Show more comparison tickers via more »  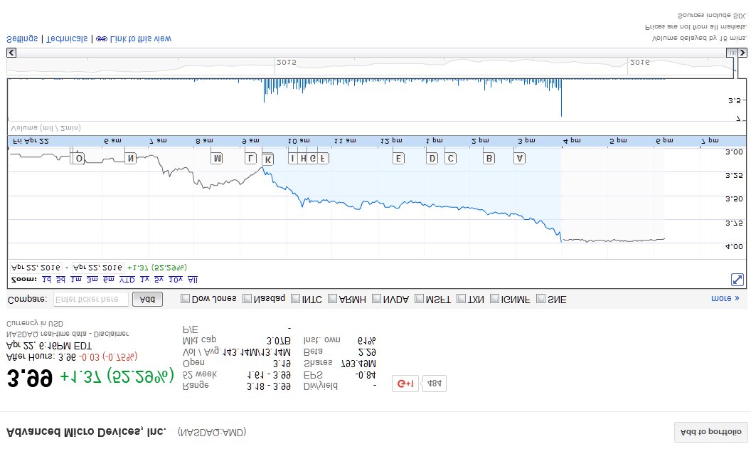725,298
